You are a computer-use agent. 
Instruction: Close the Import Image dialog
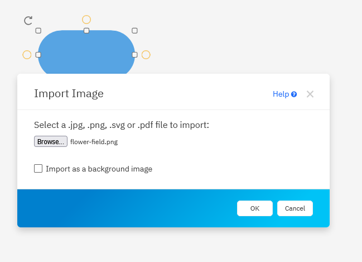coord(310,94)
